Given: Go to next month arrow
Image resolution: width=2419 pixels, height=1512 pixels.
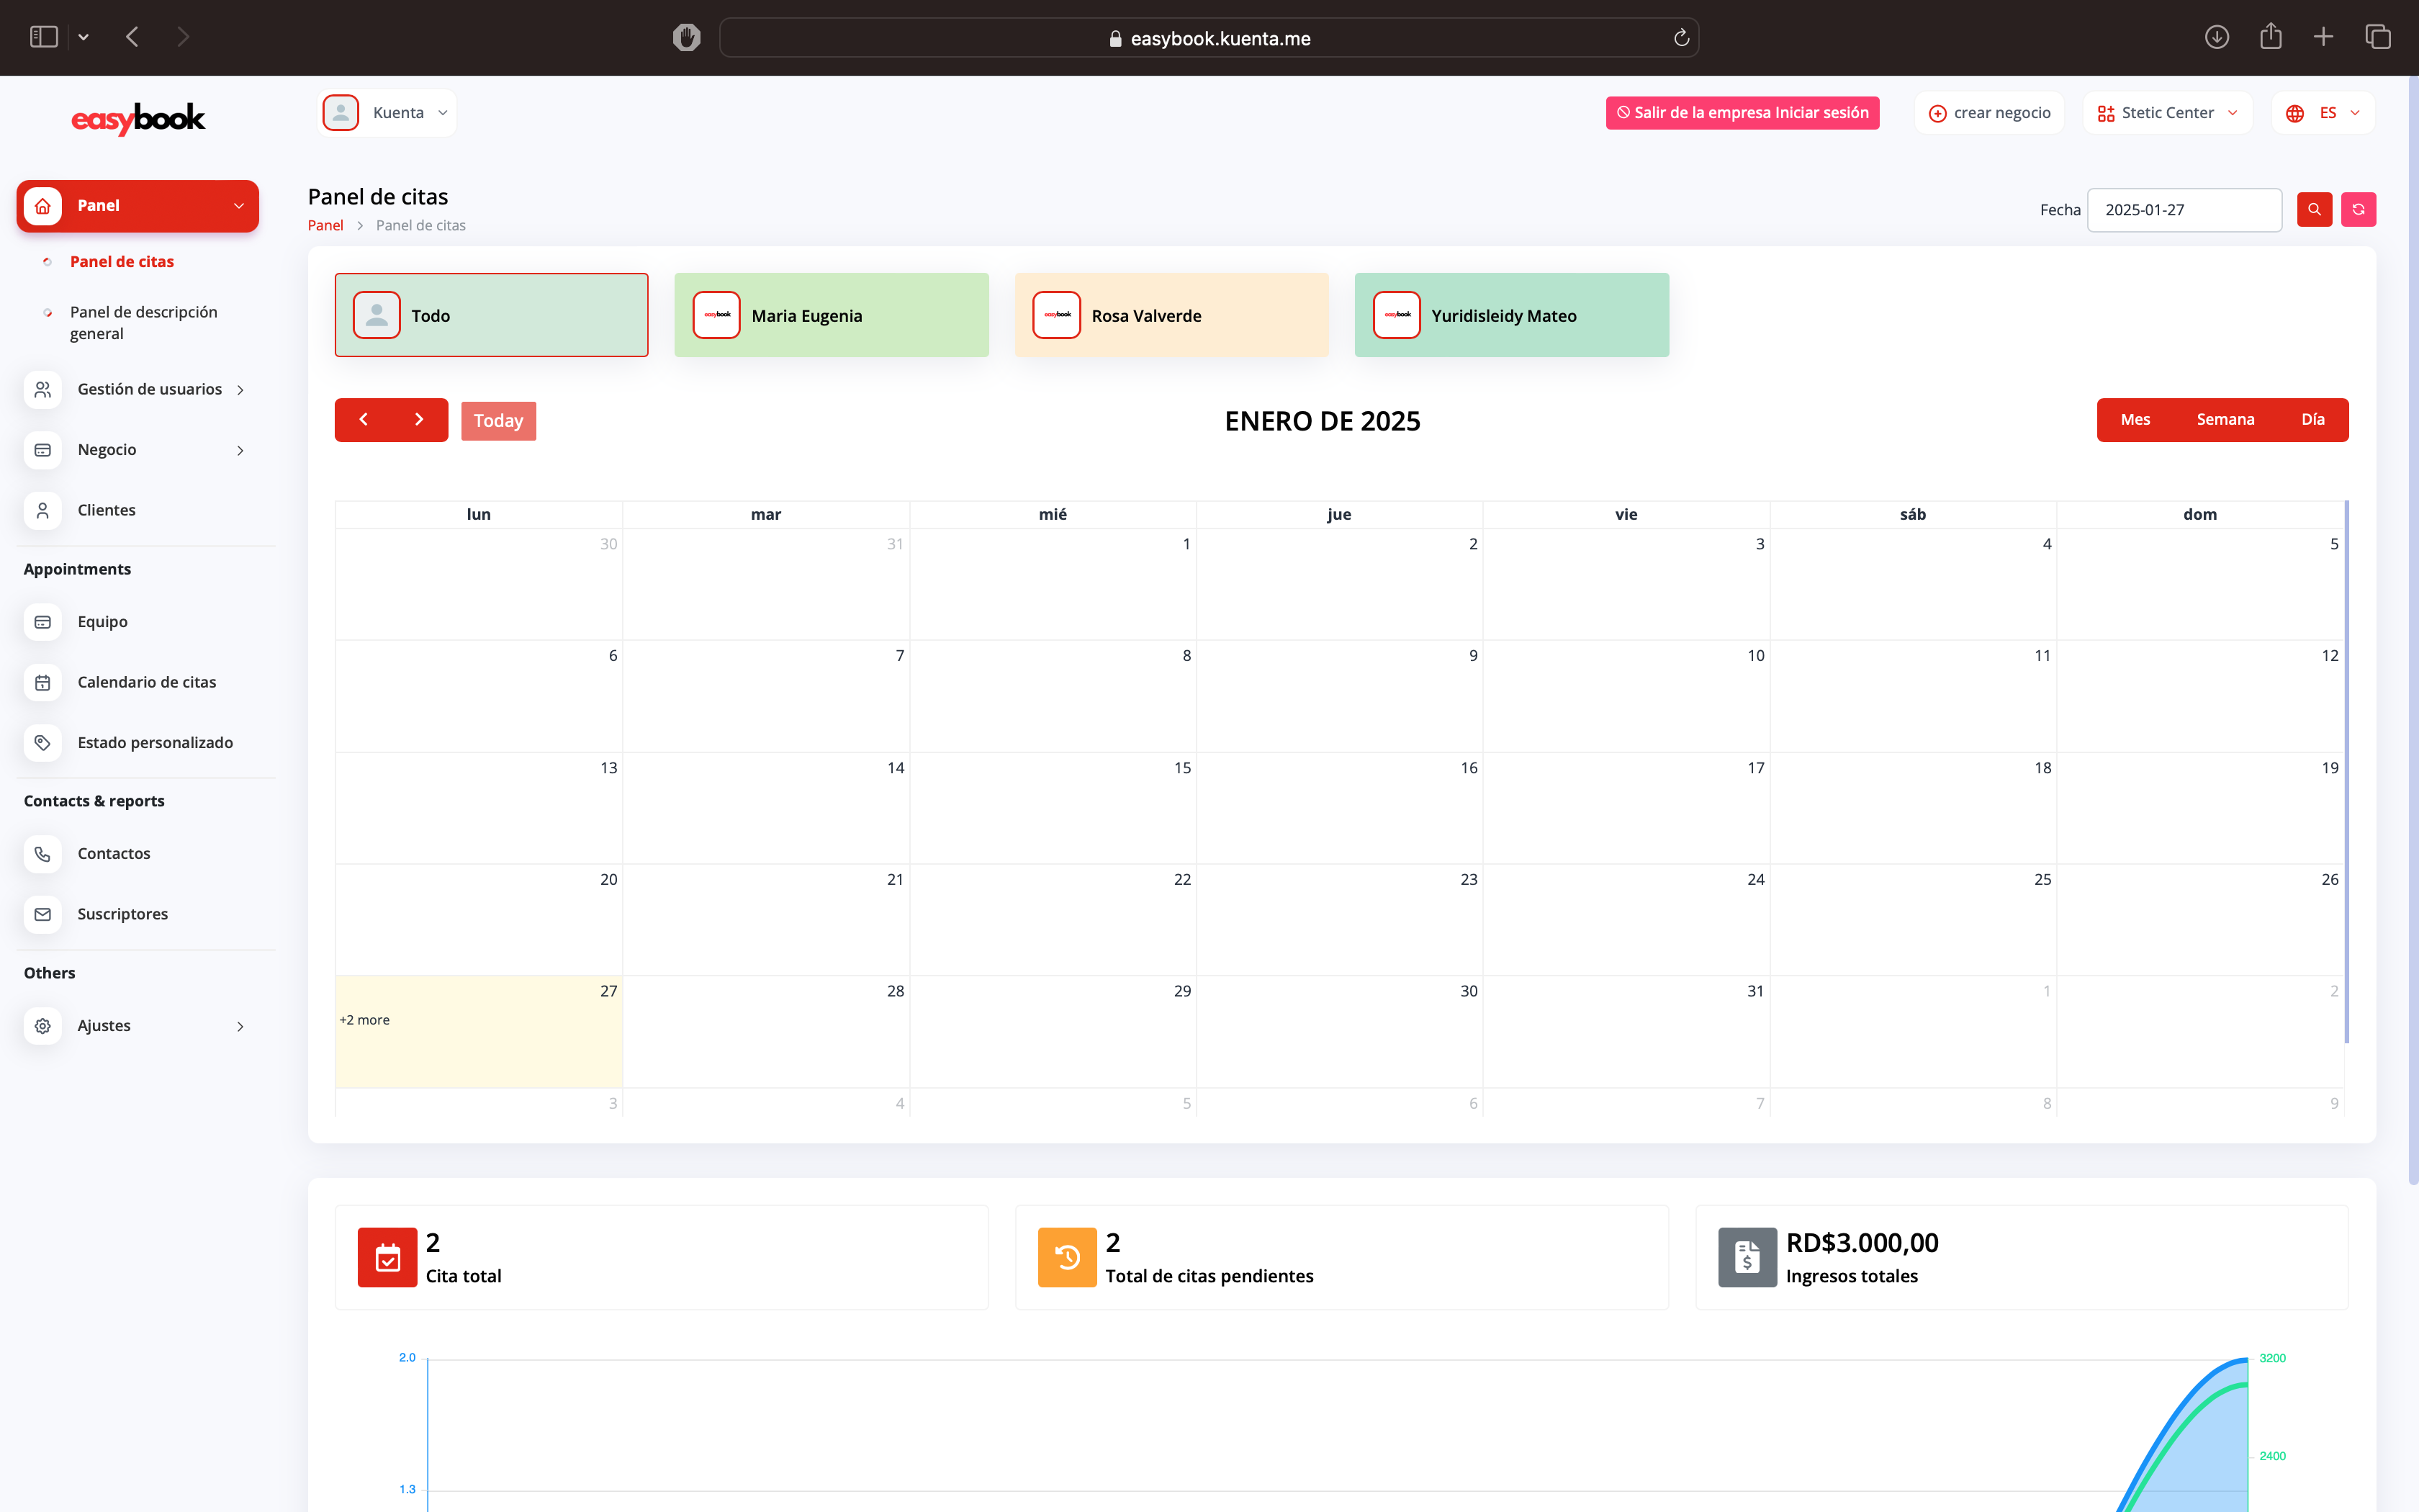Looking at the screenshot, I should tap(419, 420).
